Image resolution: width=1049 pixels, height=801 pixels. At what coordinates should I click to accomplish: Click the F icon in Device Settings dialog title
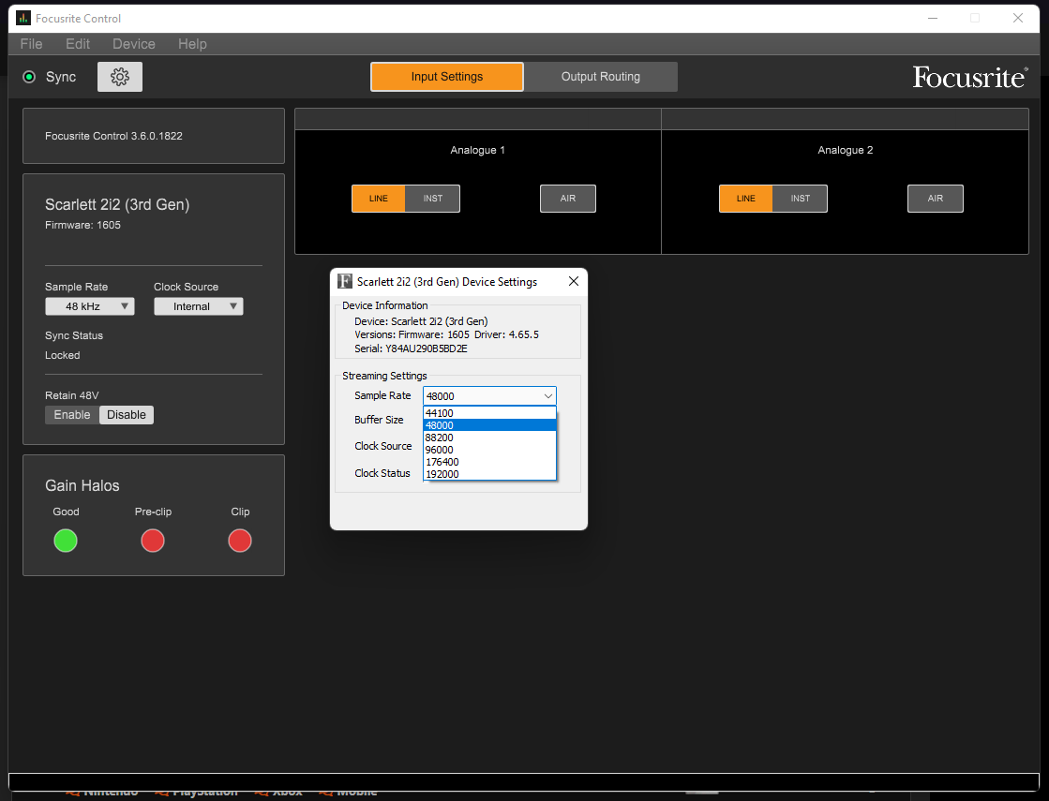click(345, 281)
